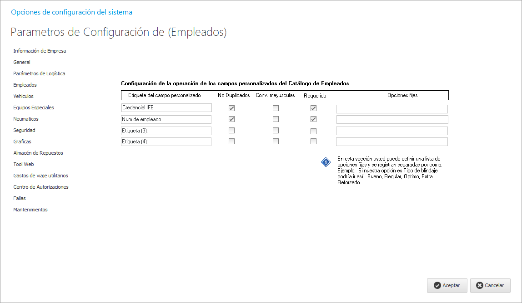Check No Duplicados for Etiqueta (4)
This screenshot has height=303, width=522.
tap(231, 142)
